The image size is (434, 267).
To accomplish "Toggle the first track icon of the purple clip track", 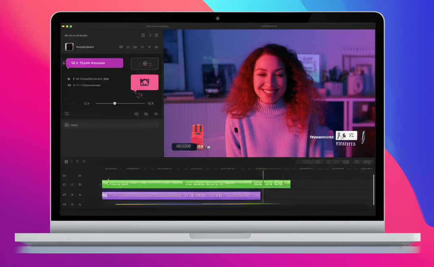I will point(64,195).
